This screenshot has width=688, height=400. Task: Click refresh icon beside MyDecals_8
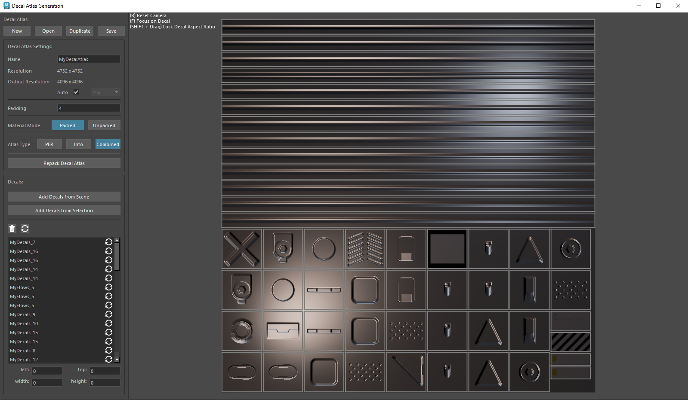tap(109, 351)
